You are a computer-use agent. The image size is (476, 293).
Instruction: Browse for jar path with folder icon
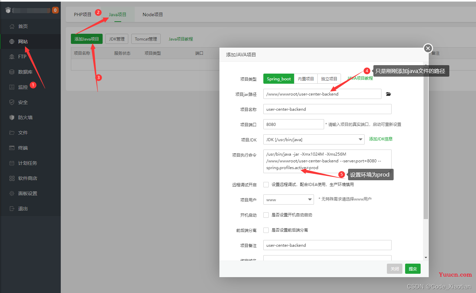(389, 94)
